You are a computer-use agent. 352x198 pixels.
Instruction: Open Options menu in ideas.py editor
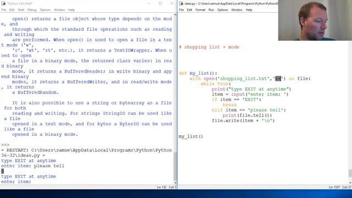[x=222, y=10]
